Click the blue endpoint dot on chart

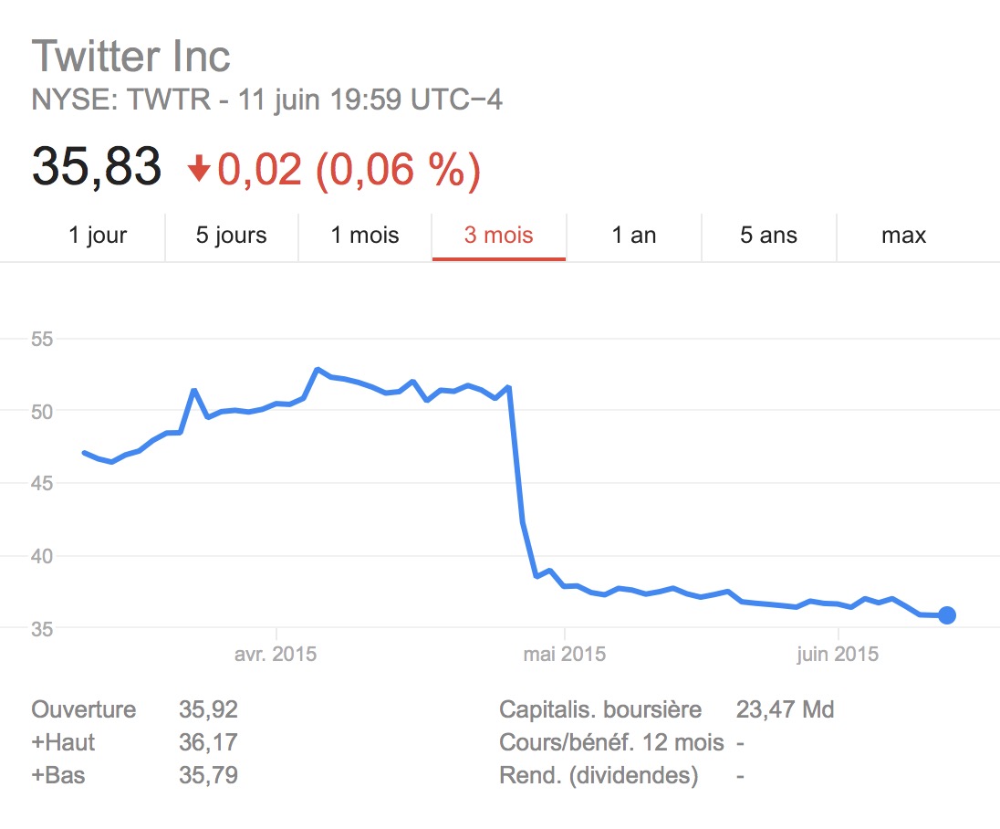click(947, 615)
